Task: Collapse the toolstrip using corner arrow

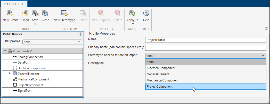Action: [x=266, y=29]
